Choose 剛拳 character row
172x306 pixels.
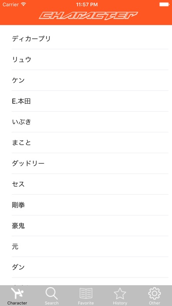coord(86,205)
